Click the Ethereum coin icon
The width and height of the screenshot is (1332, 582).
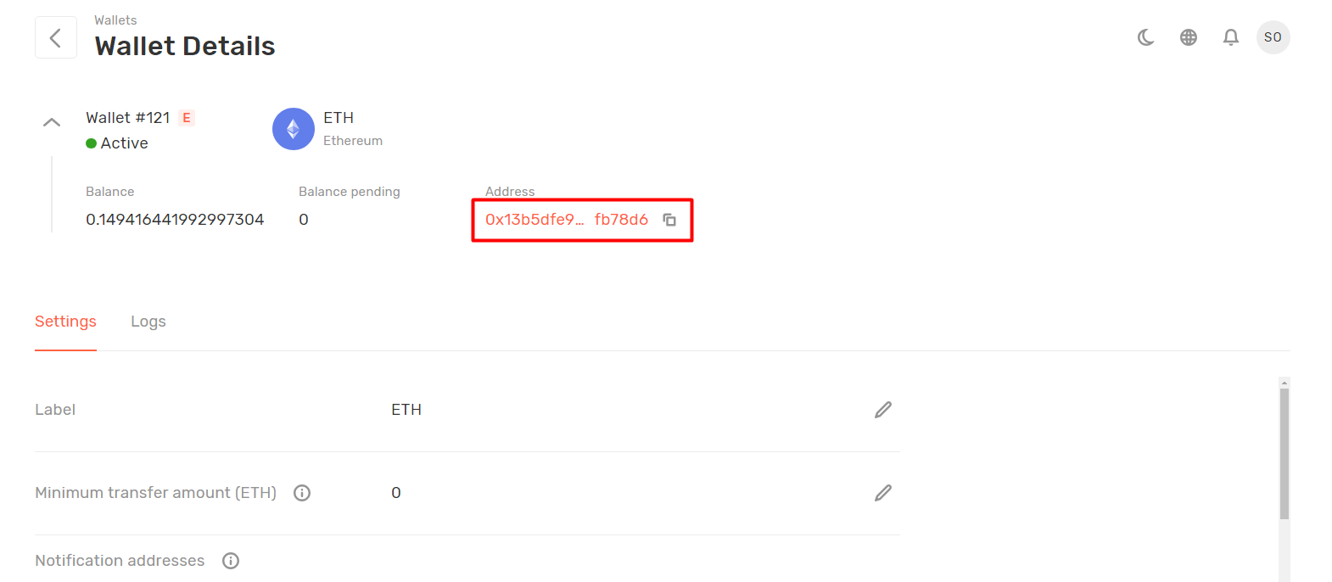coord(294,129)
